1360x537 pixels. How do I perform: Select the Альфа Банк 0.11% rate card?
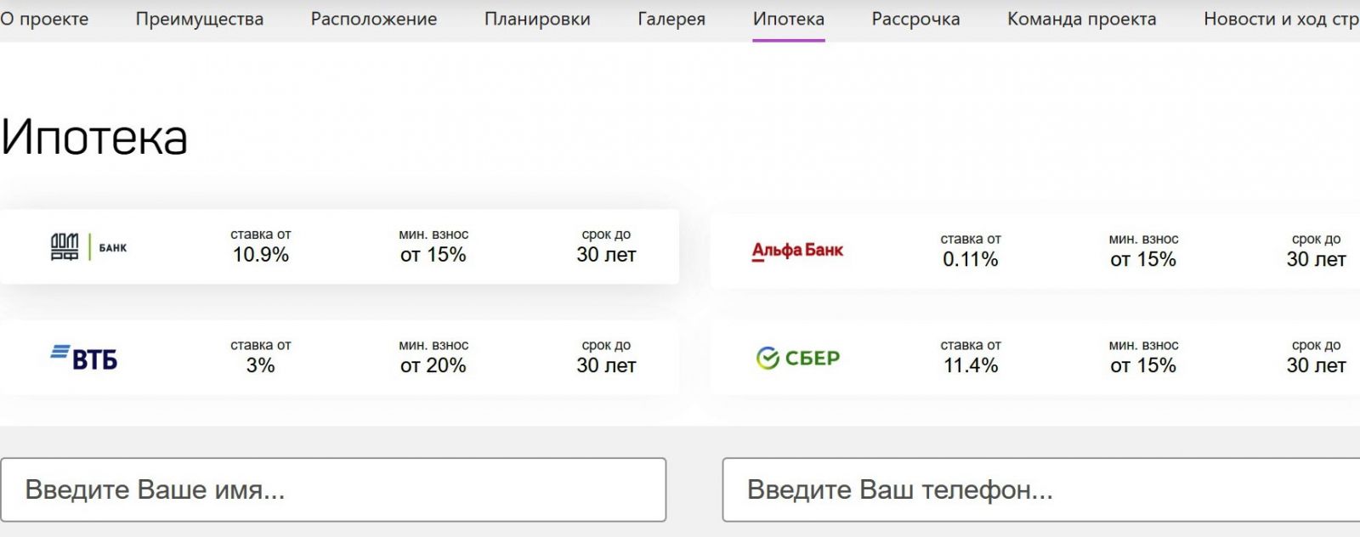tap(1035, 251)
